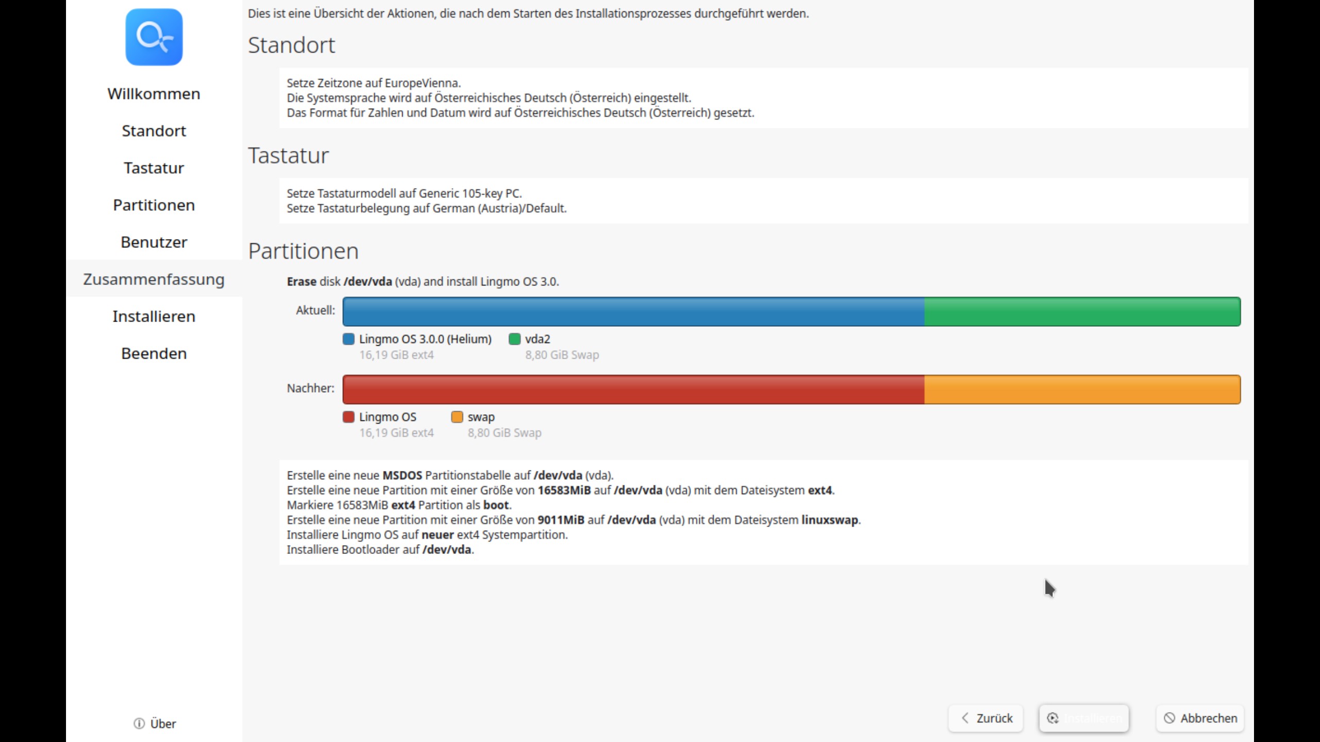Click the back chevron icon on Zurück
The image size is (1320, 742).
coord(965,718)
